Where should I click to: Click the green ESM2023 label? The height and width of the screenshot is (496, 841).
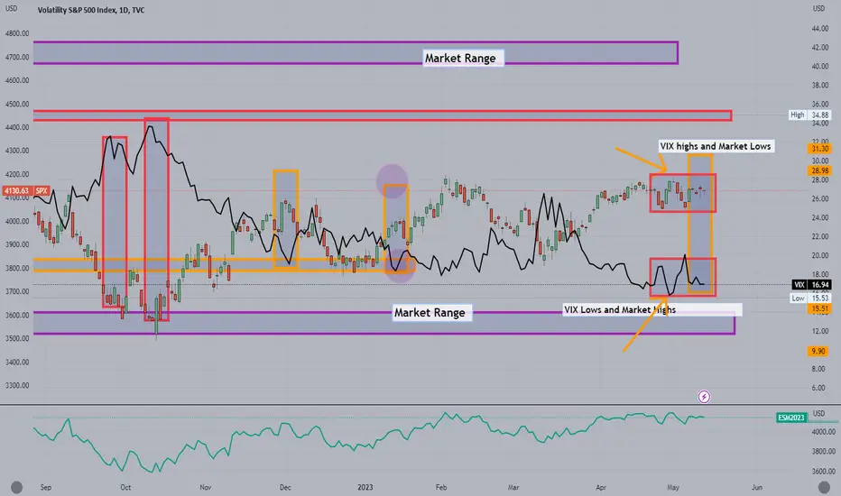point(791,418)
